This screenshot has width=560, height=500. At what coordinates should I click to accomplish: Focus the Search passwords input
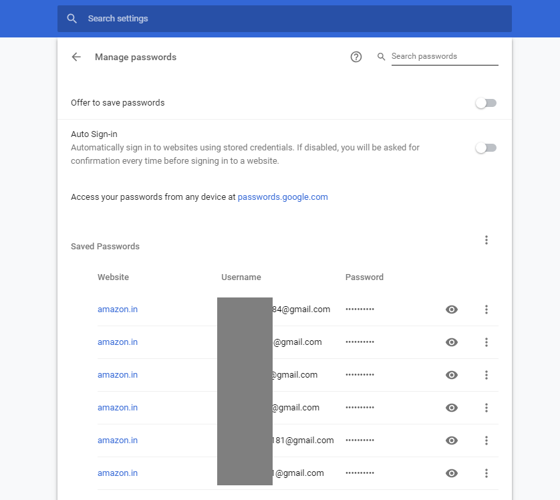[x=444, y=56]
